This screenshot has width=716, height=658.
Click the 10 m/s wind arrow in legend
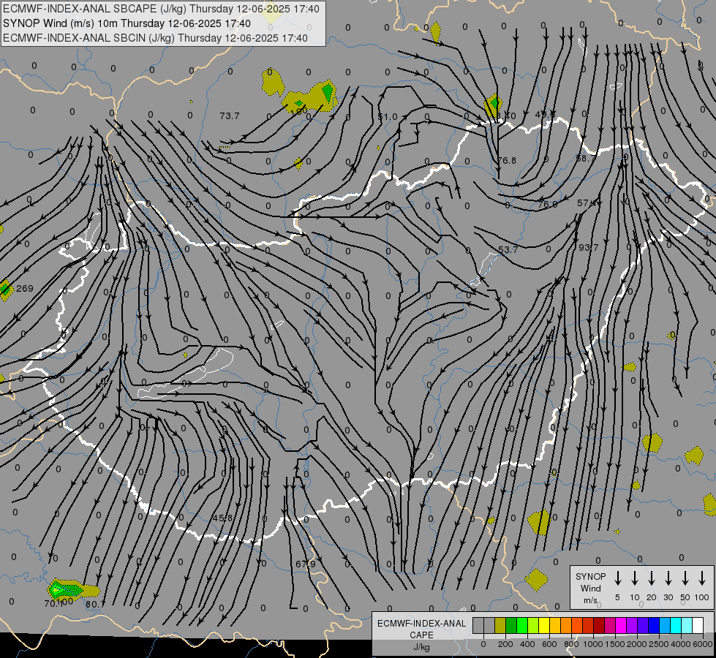[x=635, y=578]
